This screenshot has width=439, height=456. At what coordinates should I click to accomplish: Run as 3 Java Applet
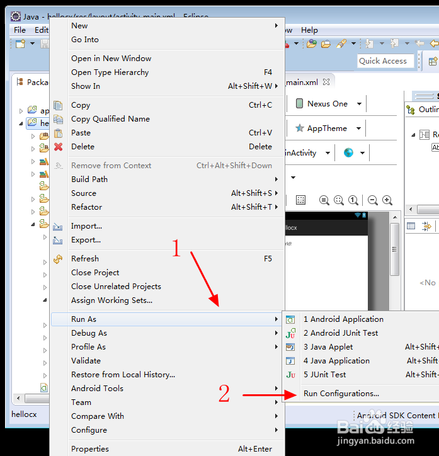(x=362, y=347)
